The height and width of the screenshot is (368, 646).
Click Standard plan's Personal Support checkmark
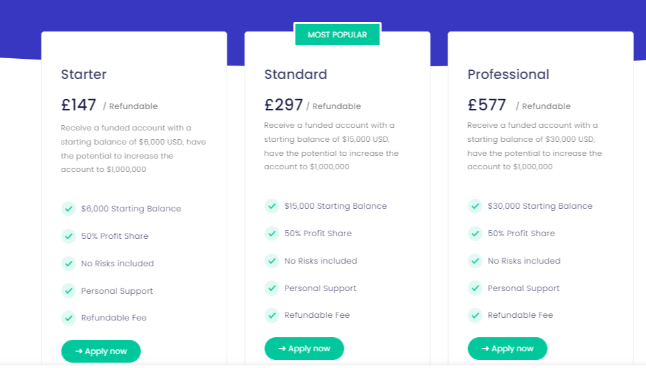pyautogui.click(x=272, y=288)
